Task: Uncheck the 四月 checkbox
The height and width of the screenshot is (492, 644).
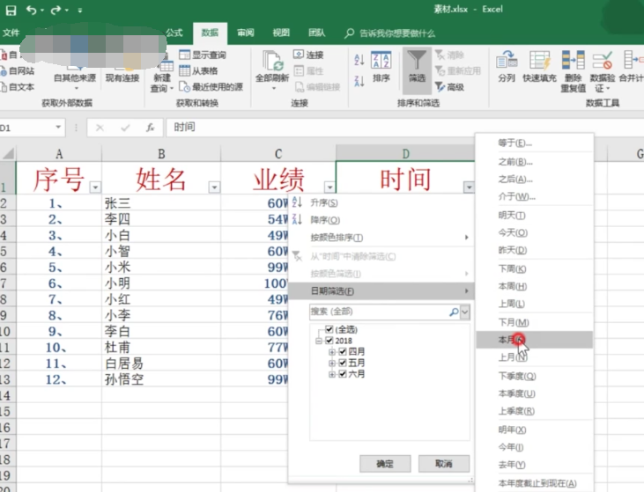Action: 343,352
